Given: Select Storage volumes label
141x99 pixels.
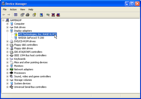Looking at the screenshot, I should pyautogui.click(x=23, y=80).
